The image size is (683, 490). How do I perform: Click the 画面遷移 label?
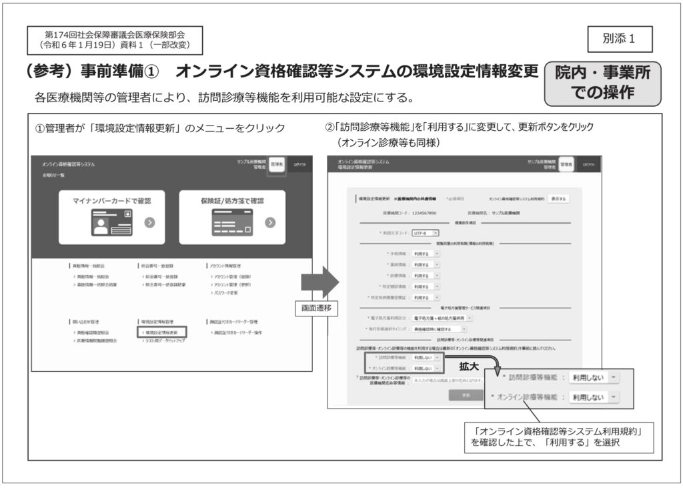(316, 308)
